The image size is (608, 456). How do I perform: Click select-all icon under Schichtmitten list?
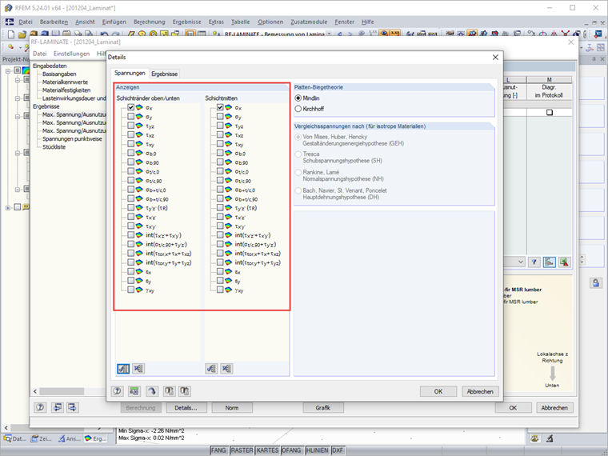tap(211, 368)
